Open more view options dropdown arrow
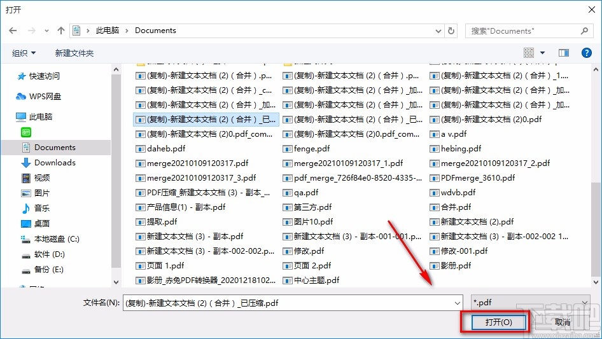The image size is (602, 339). 542,53
